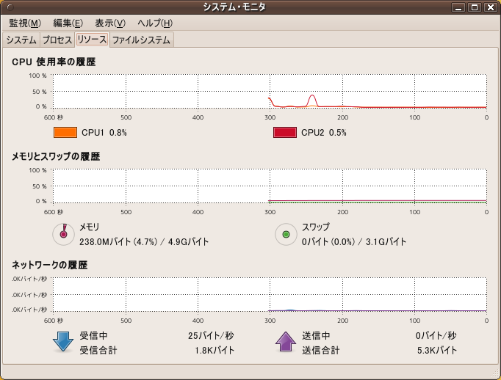Open the 表示 (View) menu

tap(110, 23)
